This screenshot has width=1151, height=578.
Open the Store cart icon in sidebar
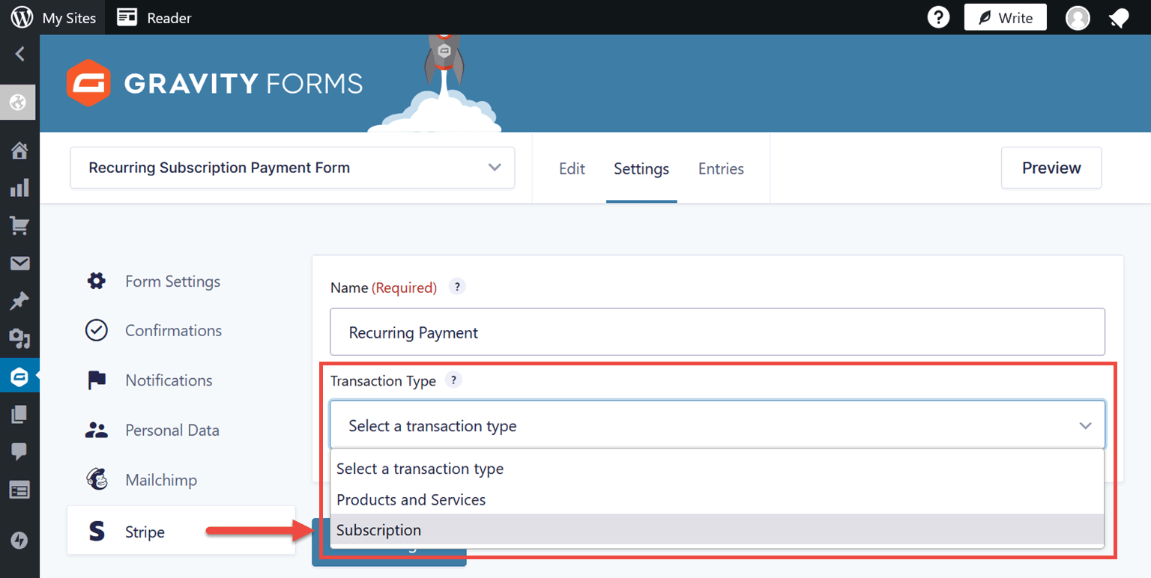19,225
